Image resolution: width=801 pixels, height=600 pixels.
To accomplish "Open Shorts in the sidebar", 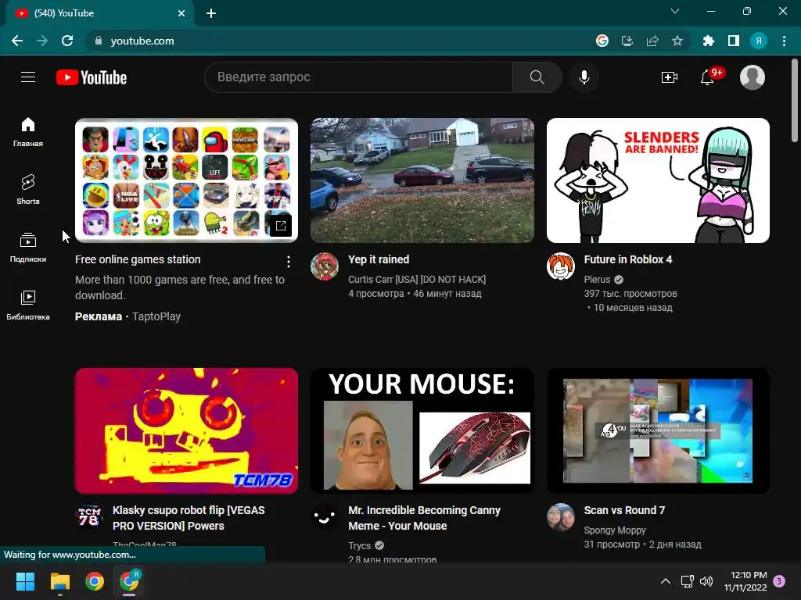I will click(28, 189).
